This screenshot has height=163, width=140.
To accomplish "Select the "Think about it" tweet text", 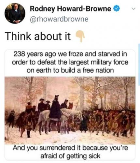I will [x=38, y=36].
